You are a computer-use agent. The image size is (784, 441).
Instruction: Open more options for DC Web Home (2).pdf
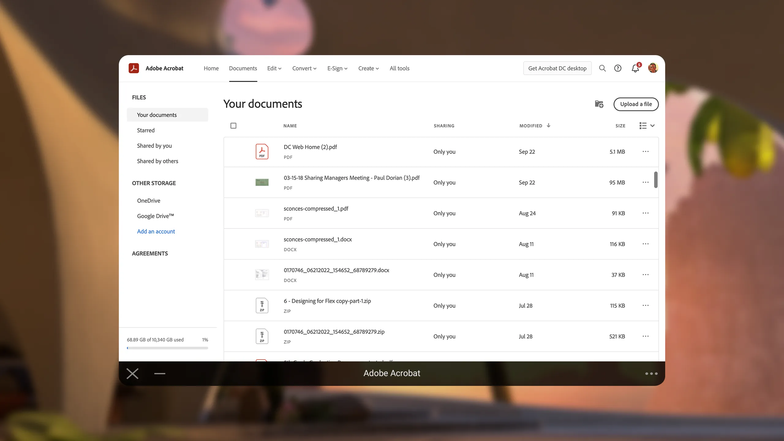(646, 152)
